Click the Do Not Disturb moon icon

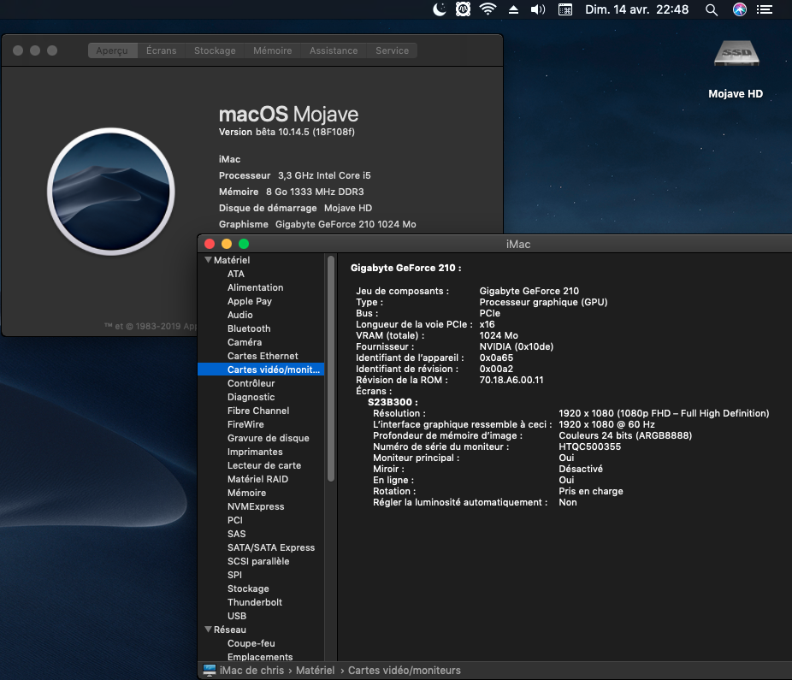coord(440,9)
